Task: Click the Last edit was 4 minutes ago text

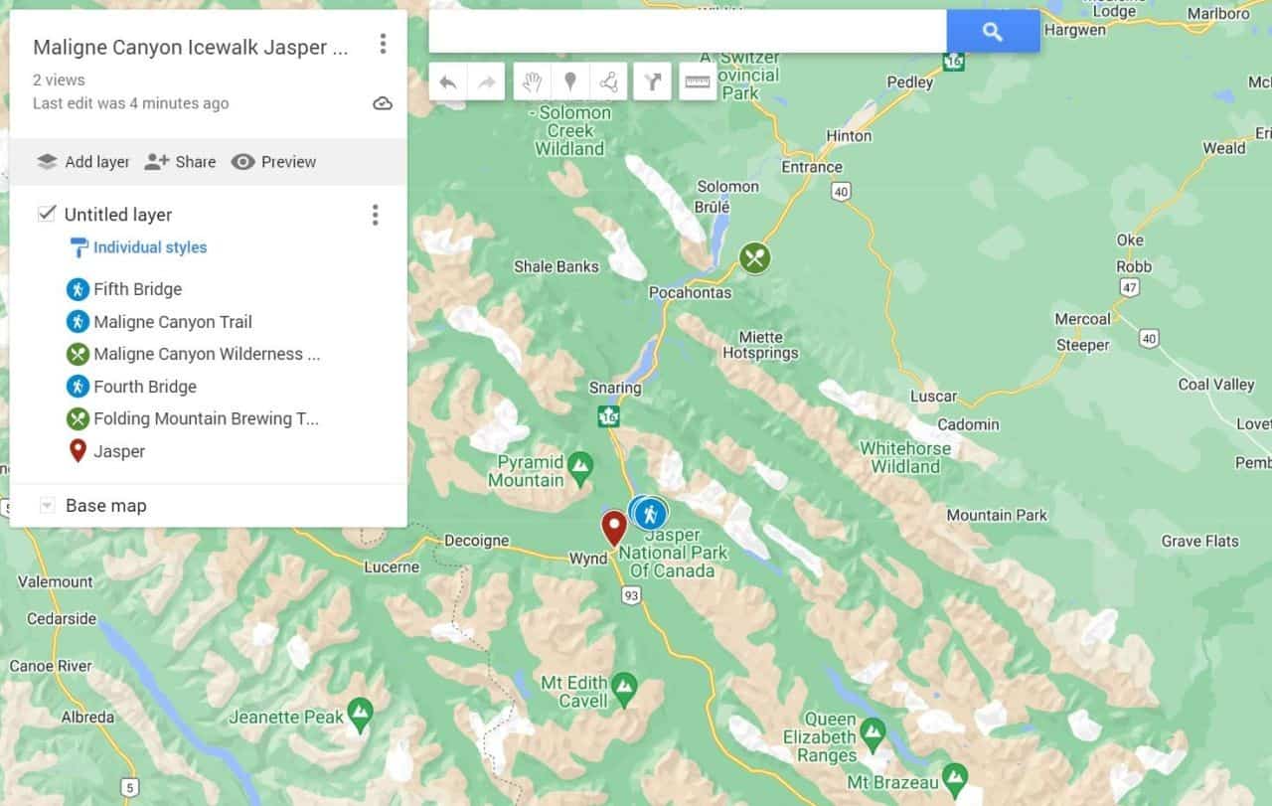Action: 131,103
